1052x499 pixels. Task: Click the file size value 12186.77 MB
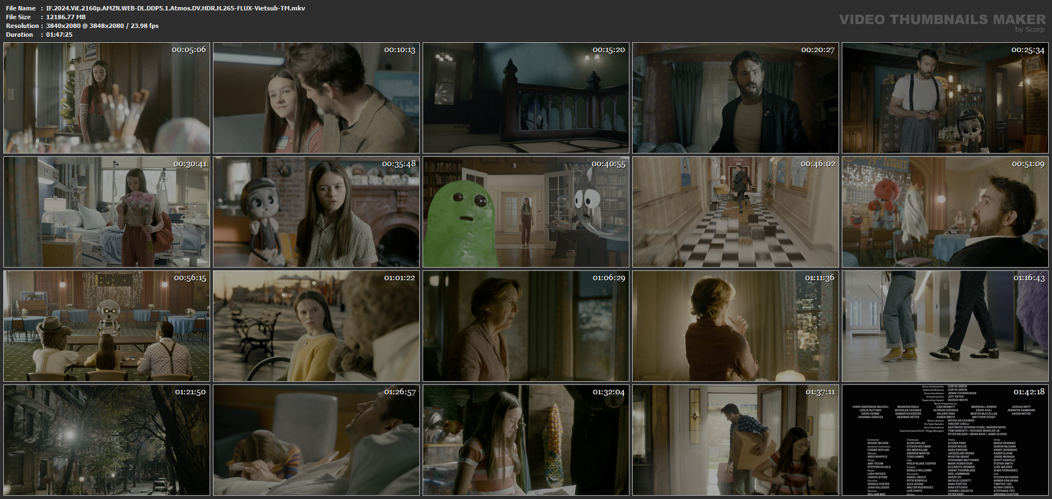click(x=66, y=17)
